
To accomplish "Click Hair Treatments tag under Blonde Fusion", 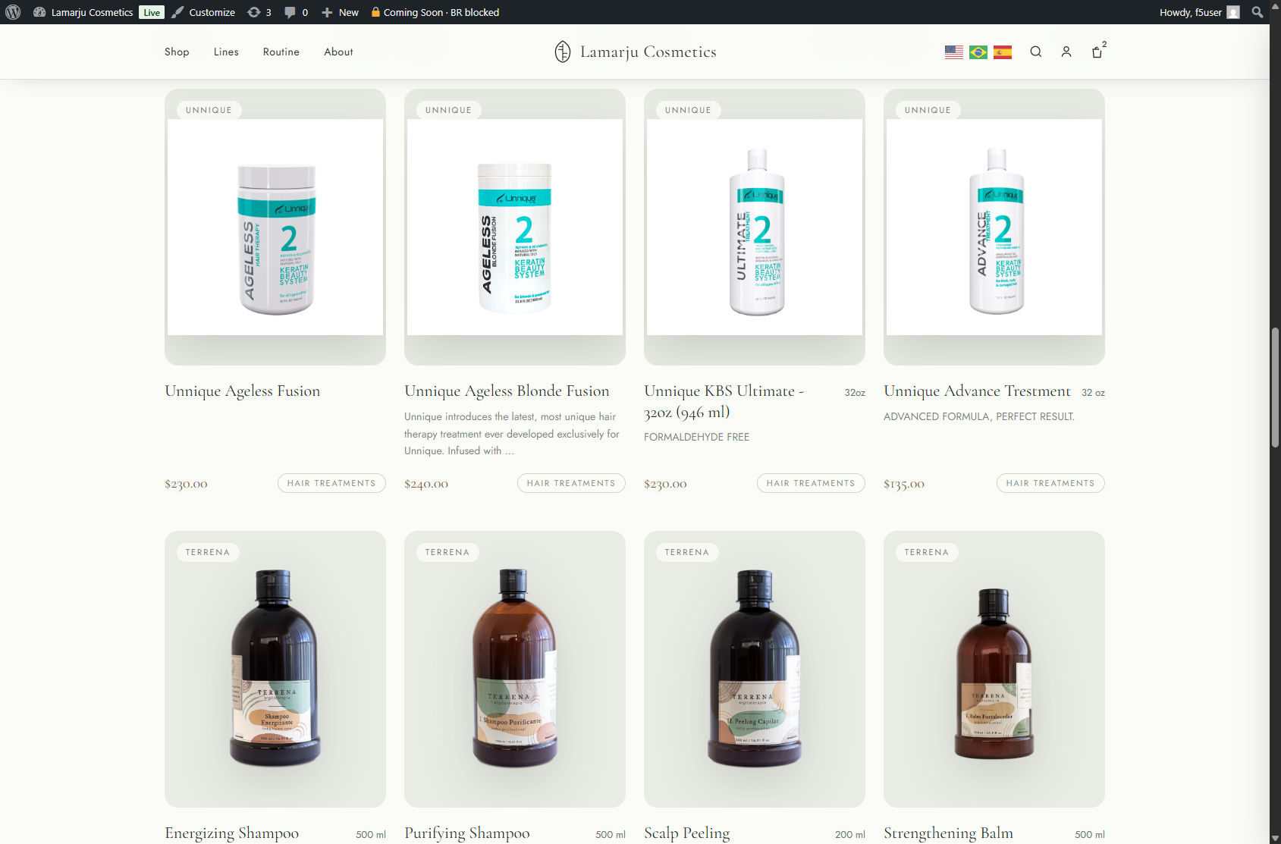I will point(571,483).
